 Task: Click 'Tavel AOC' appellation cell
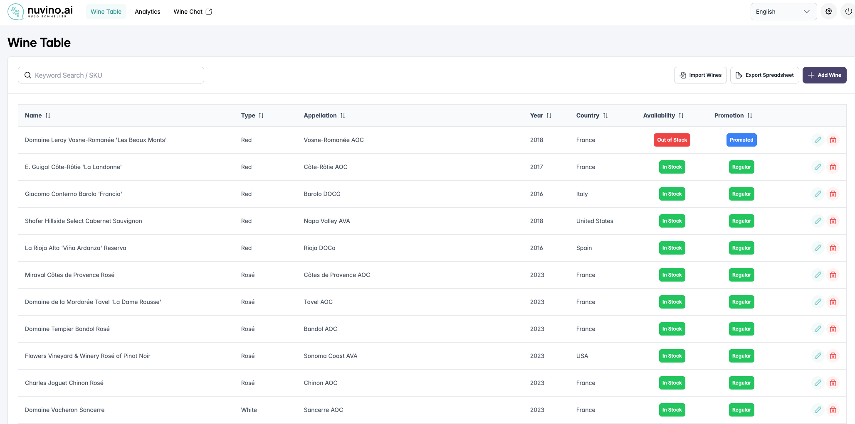point(318,302)
